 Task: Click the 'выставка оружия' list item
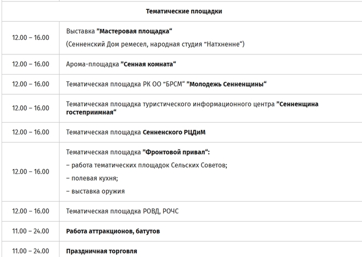[x=95, y=191]
